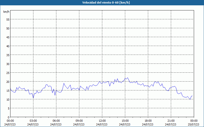Select the 03:00 time label
This screenshot has height=127, width=204.
click(33, 121)
